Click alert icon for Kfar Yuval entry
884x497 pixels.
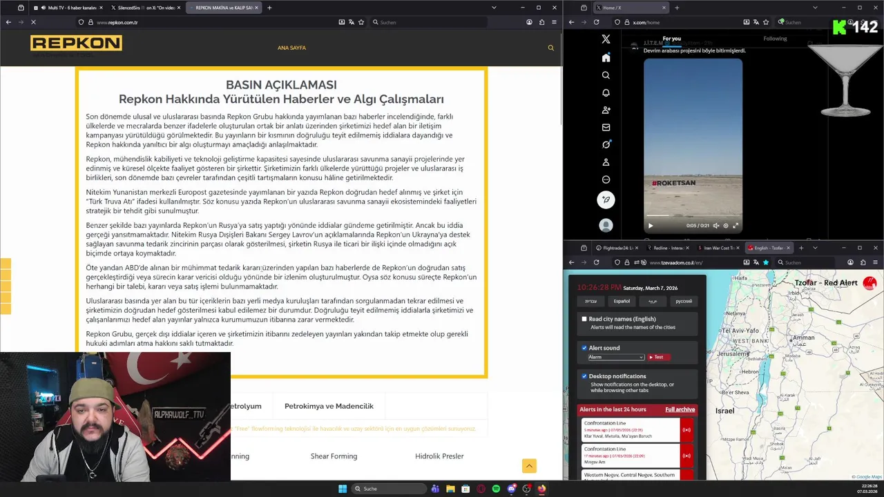pos(686,430)
